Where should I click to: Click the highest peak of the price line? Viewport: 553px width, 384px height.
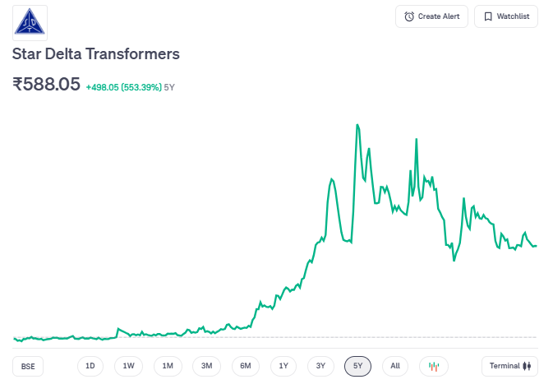pyautogui.click(x=357, y=125)
